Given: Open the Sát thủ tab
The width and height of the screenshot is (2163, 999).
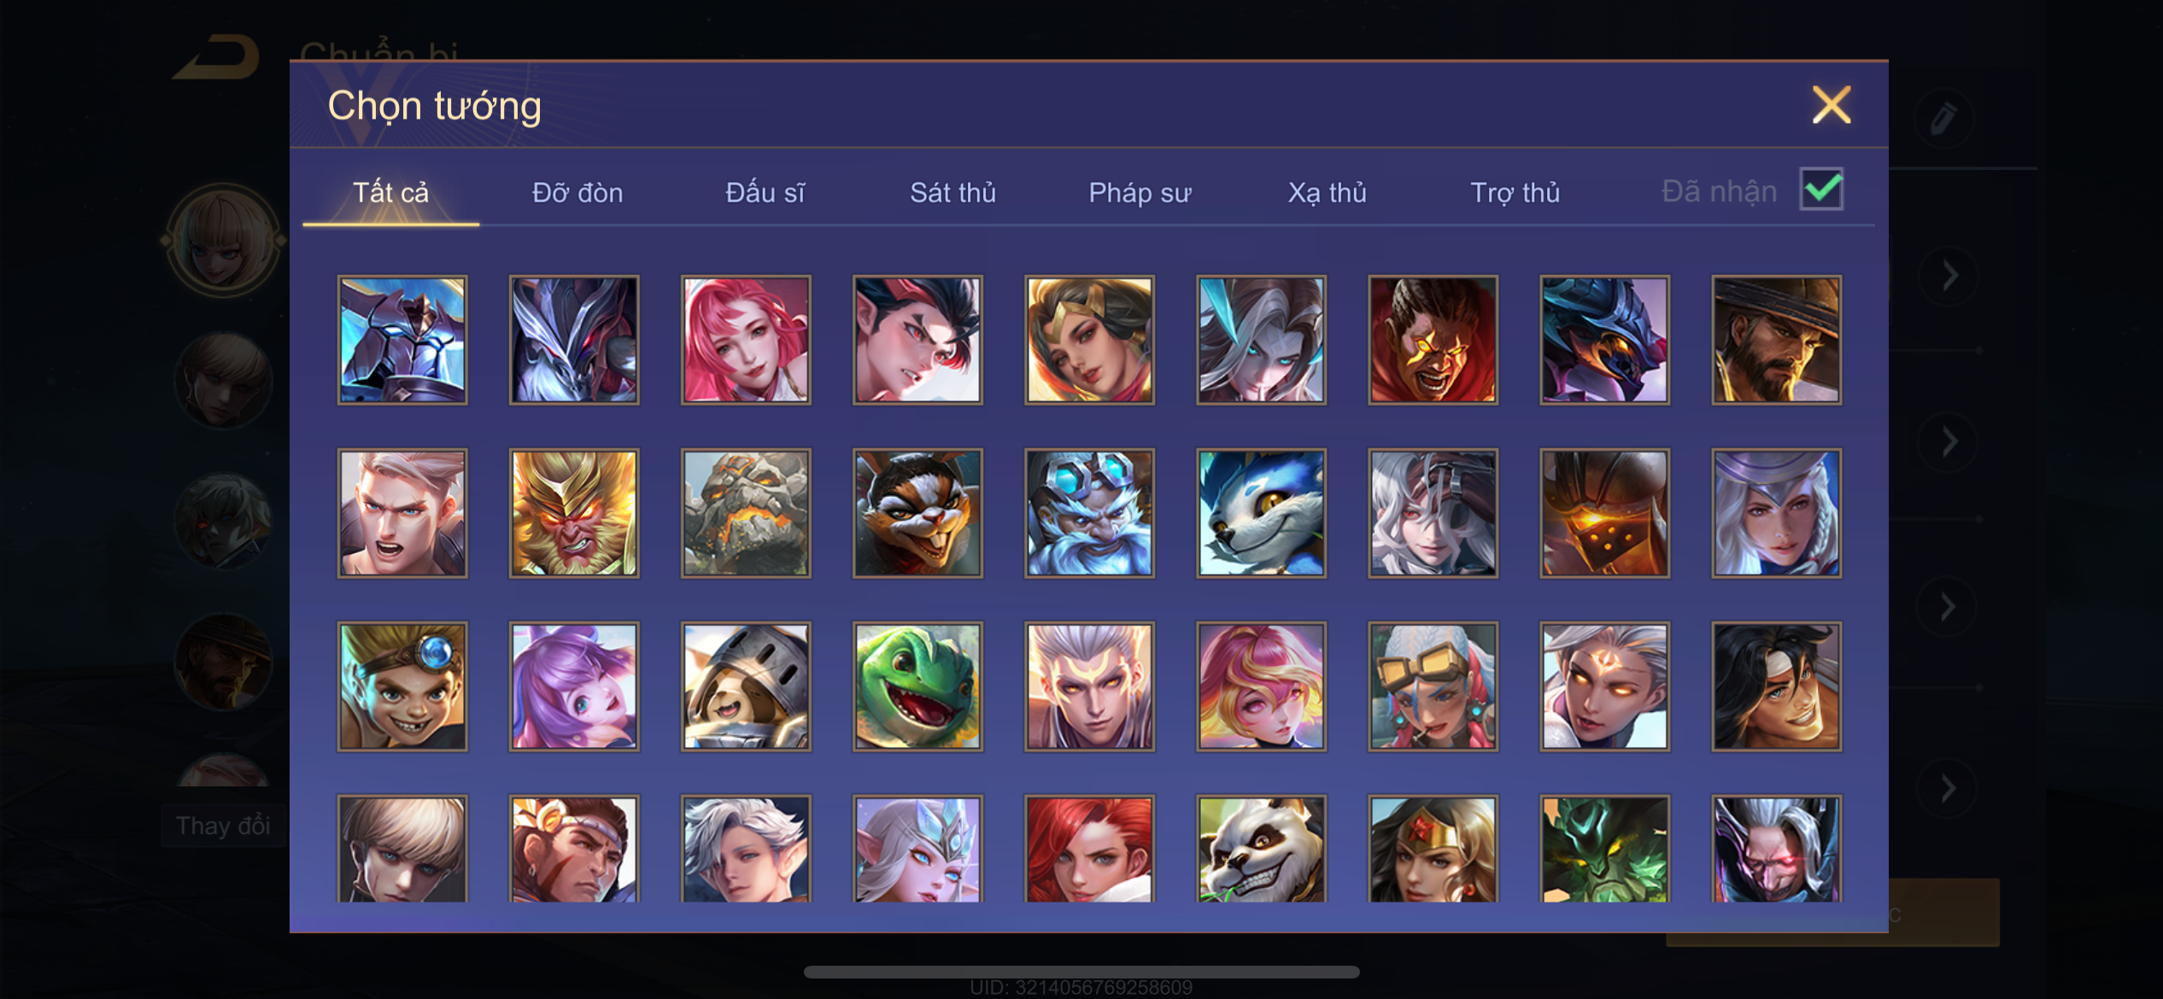Looking at the screenshot, I should point(953,192).
